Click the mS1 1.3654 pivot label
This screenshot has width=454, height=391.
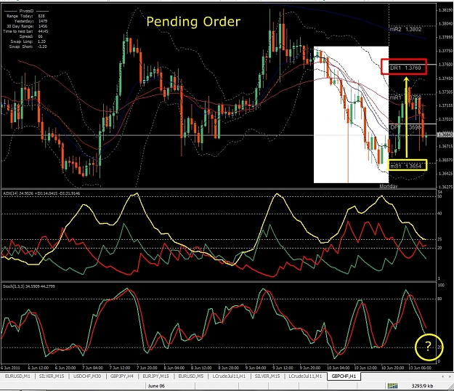405,166
